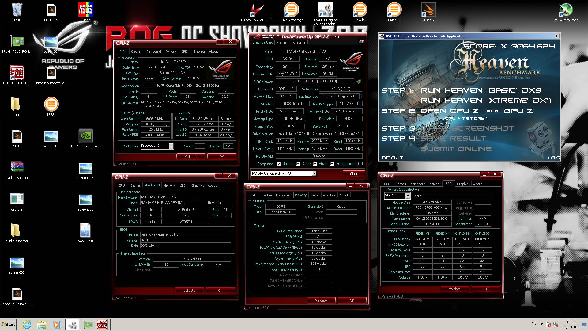Open the 15331 desktop file
Screen dimensions: 588x331
[x=51, y=107]
